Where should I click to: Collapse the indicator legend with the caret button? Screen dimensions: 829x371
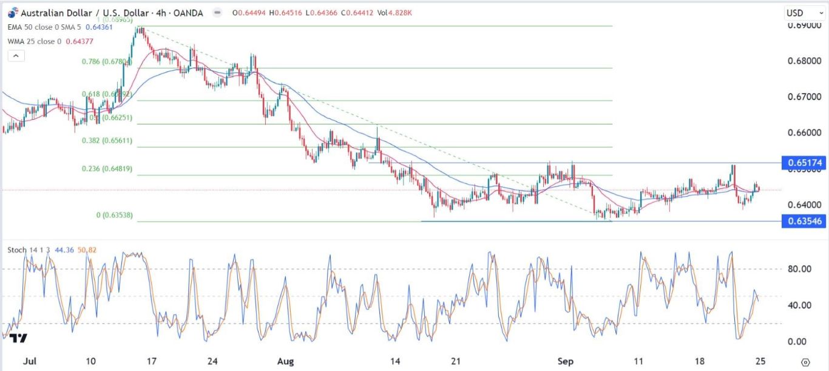[16, 55]
